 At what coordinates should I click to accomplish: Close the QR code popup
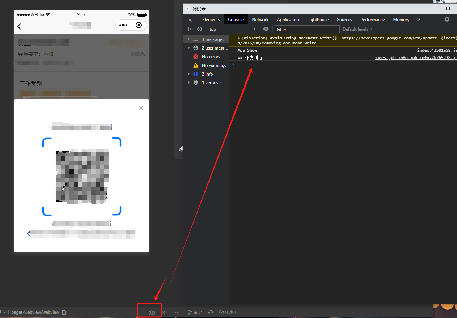click(x=141, y=108)
